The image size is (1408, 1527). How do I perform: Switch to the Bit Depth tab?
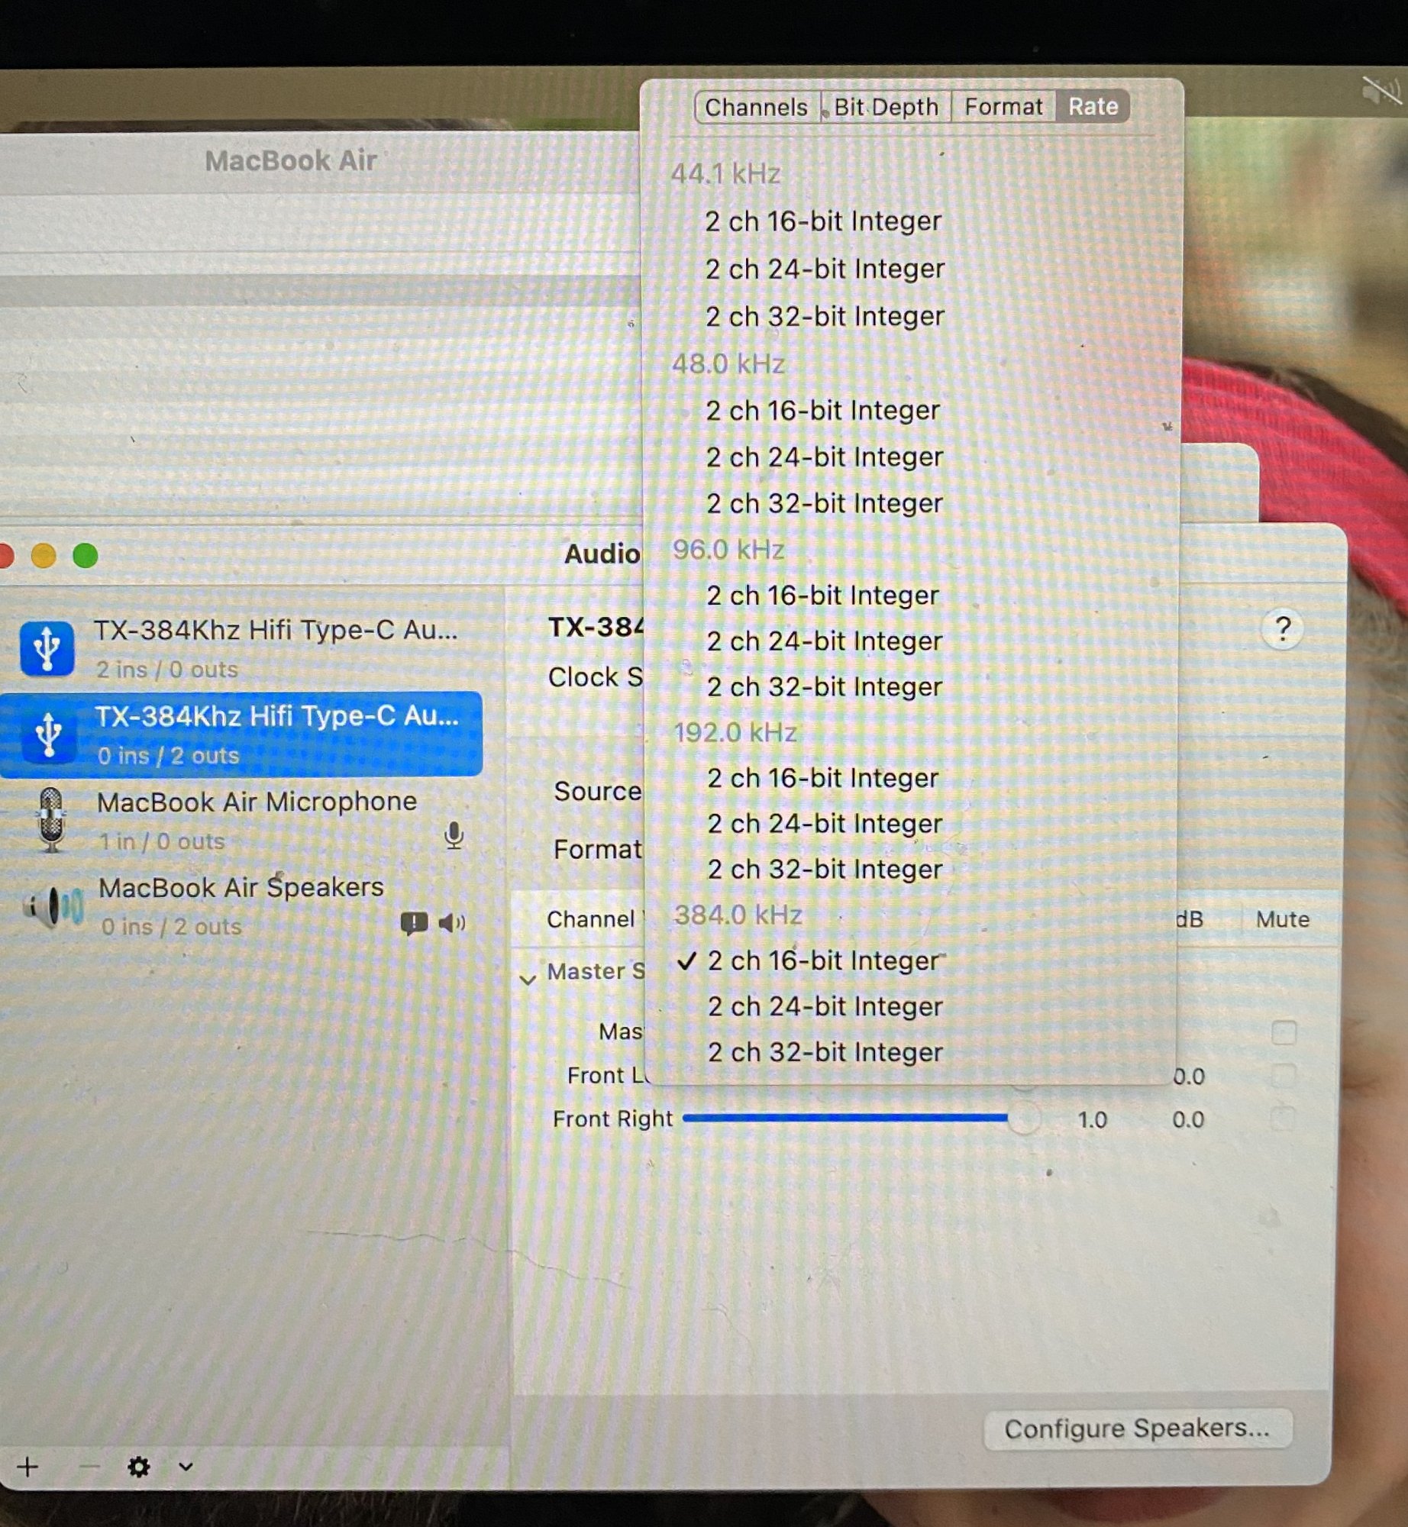886,107
